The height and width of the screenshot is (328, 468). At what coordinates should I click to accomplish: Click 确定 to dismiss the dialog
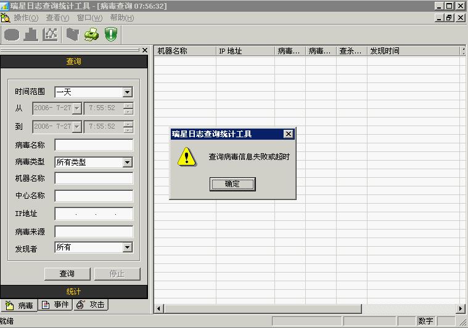pos(232,184)
